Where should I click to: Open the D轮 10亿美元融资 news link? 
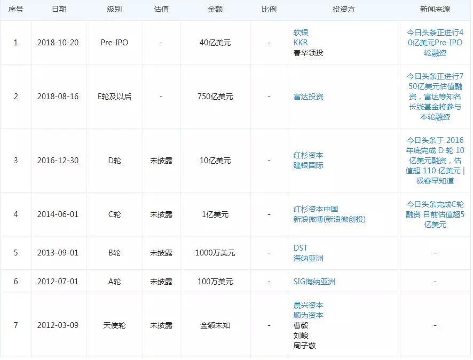436,161
